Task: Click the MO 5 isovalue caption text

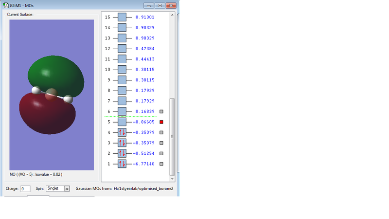Action: [36, 174]
